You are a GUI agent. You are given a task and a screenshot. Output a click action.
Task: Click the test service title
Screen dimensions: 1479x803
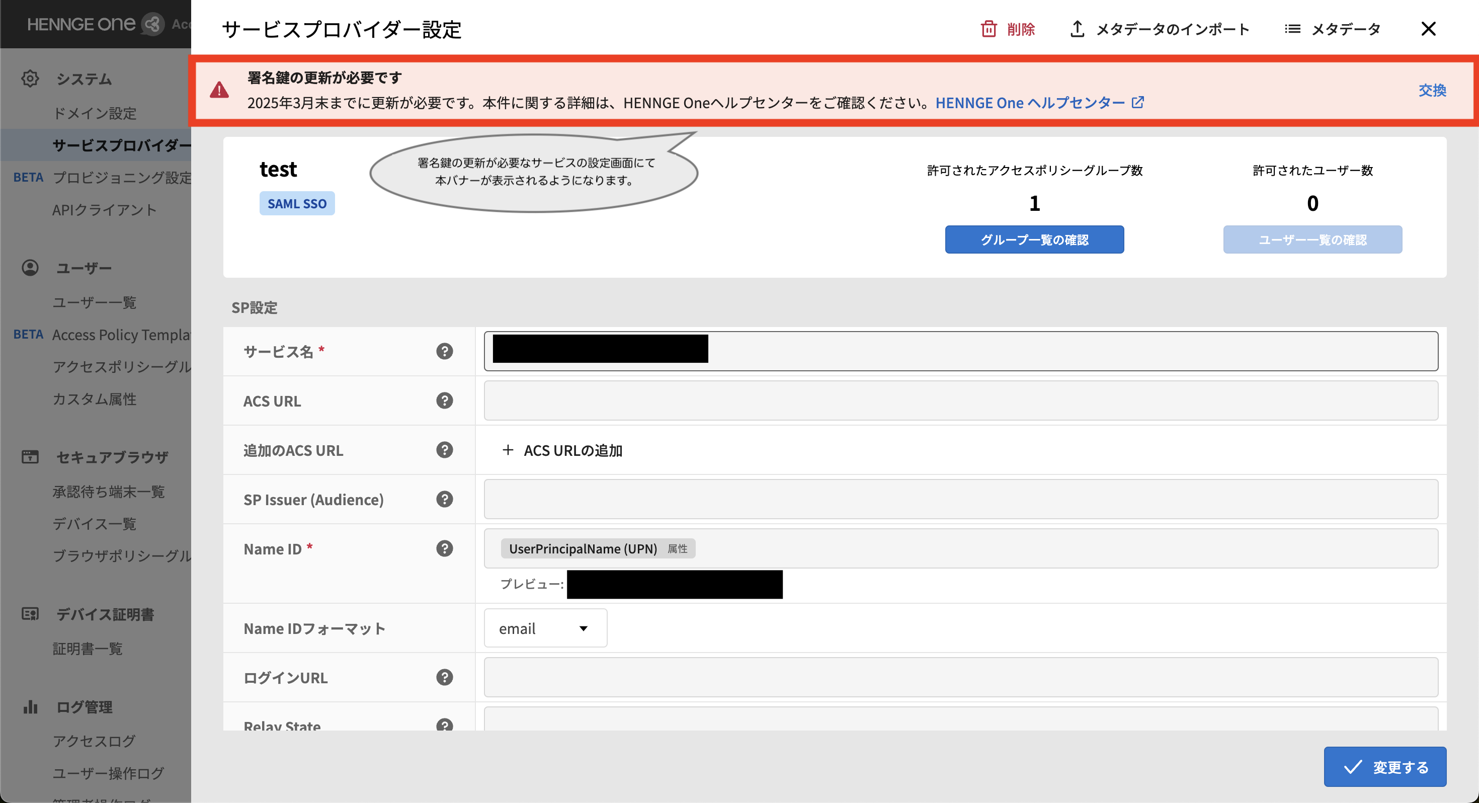(279, 169)
